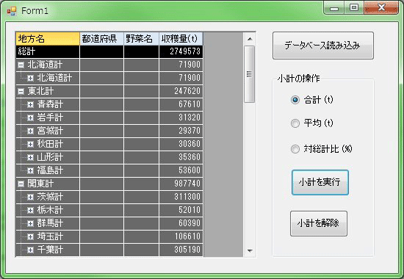404x279 pixels.
Task: Expand the 茨城計 row
Action: point(30,197)
